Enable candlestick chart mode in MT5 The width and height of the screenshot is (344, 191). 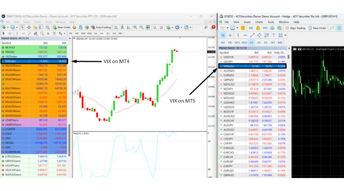tap(339, 28)
